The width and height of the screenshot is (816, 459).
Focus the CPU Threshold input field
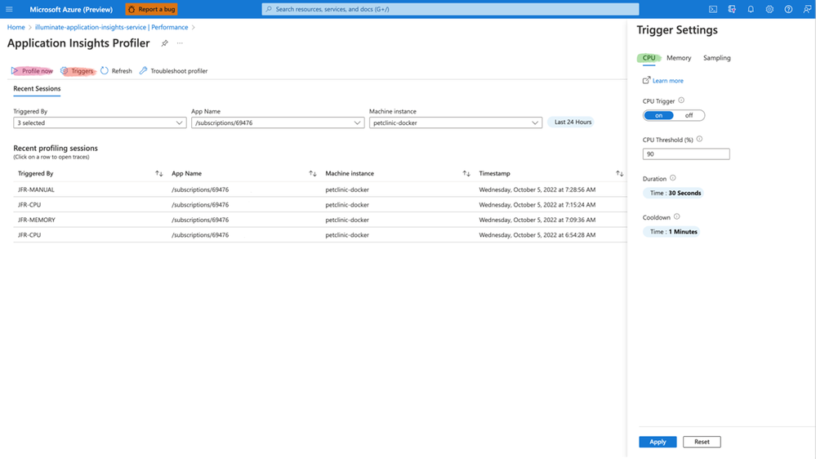coord(686,154)
